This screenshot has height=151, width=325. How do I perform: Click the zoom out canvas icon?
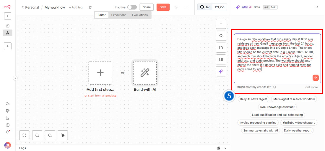[x=50, y=135]
